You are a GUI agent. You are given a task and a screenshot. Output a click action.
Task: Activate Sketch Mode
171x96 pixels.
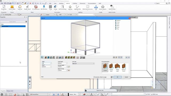click(112, 7)
